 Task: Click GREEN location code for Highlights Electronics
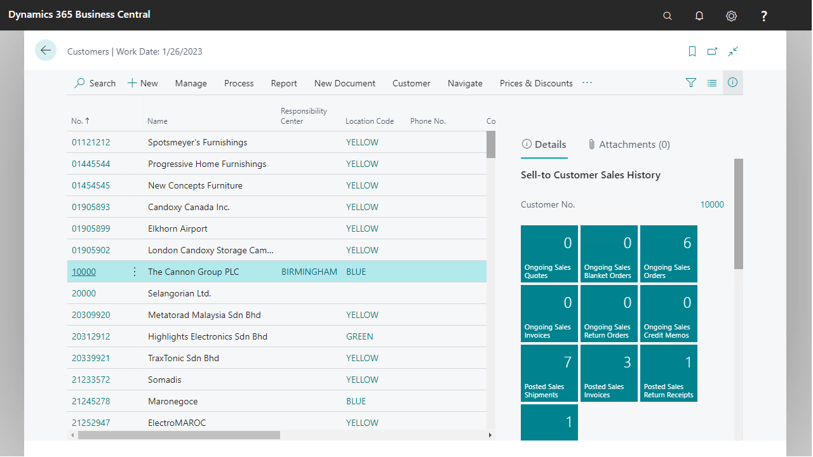pos(359,336)
